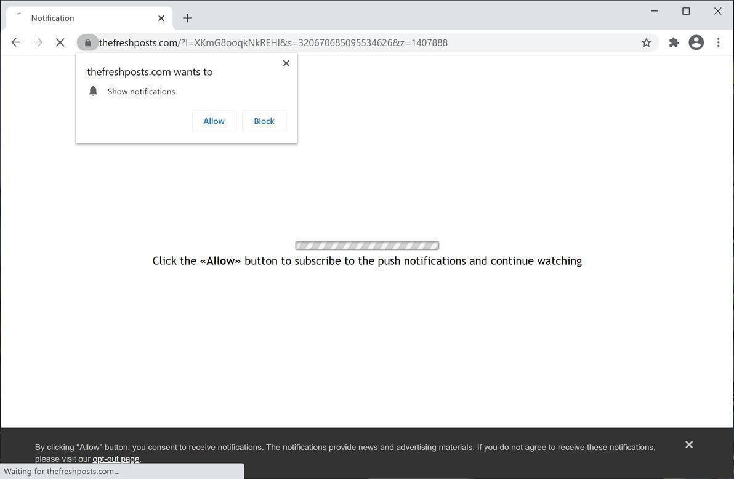Close the browser window
Screen dimensions: 734x479
click(717, 11)
